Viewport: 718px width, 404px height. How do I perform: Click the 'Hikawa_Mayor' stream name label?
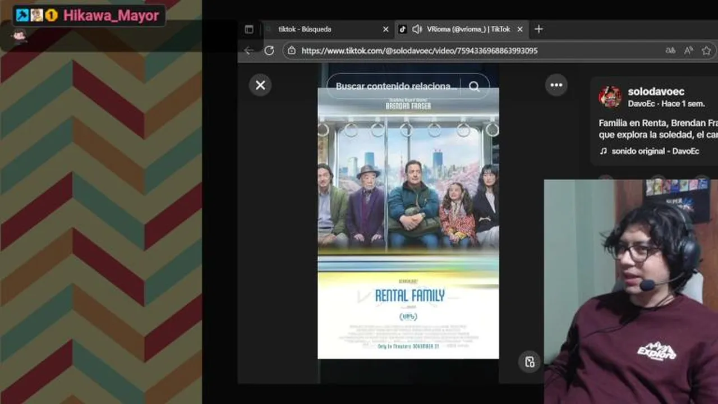(x=111, y=16)
